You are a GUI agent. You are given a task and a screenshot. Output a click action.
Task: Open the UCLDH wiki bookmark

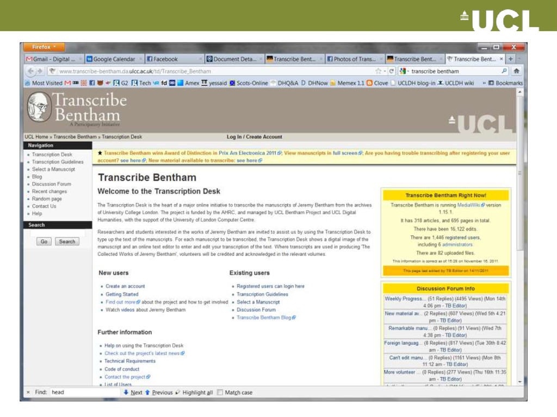[456, 83]
